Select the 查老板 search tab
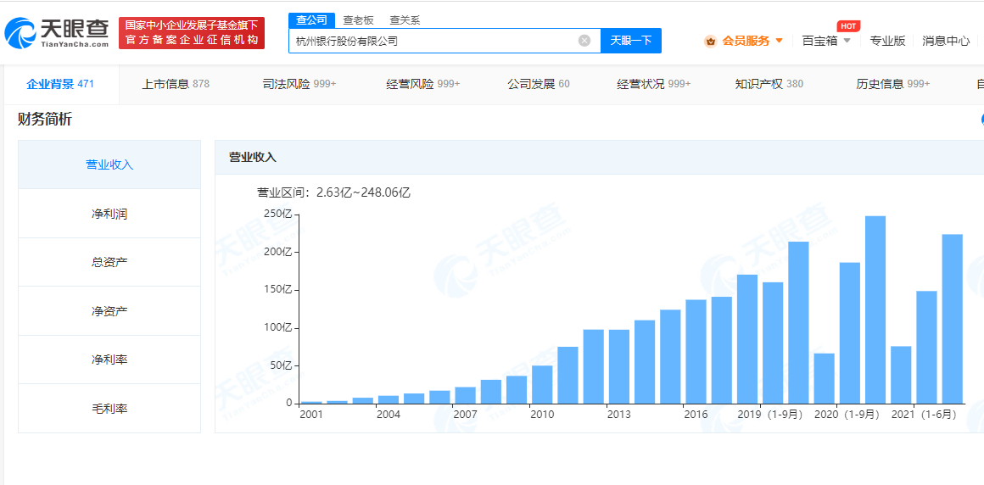The width and height of the screenshot is (984, 485). [x=358, y=20]
